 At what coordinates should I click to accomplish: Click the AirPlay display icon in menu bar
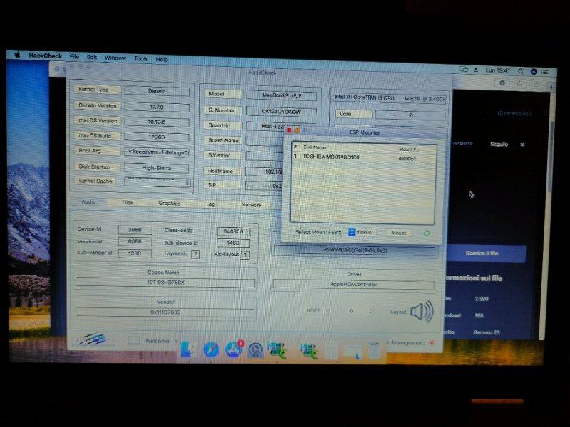coord(464,69)
